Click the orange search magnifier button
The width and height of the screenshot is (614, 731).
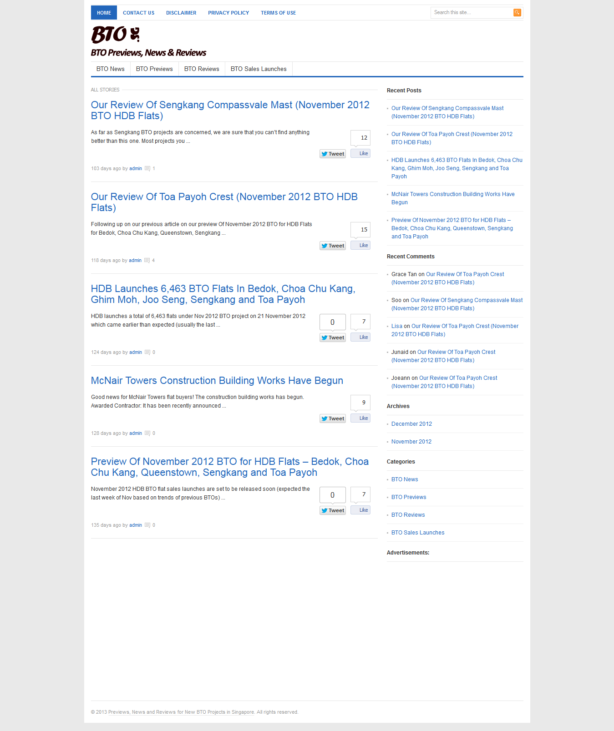pos(517,13)
